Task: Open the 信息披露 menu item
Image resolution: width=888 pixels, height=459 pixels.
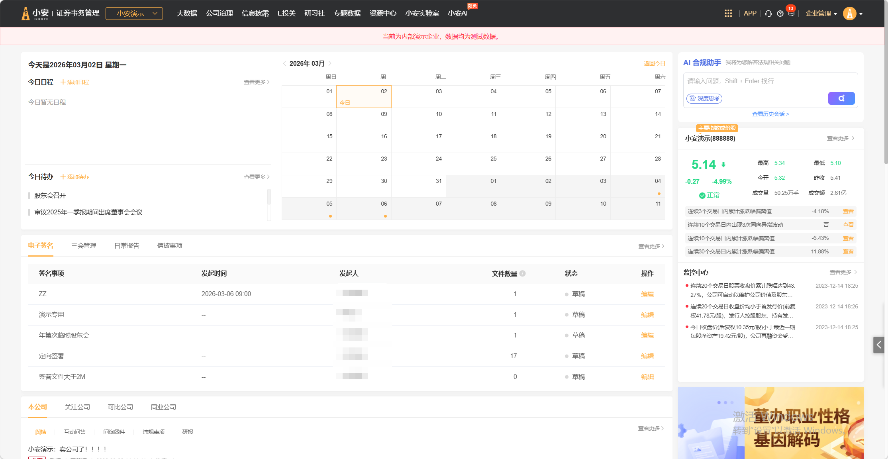Action: (x=255, y=14)
